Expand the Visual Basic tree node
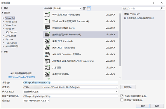 click(x=3, y=22)
